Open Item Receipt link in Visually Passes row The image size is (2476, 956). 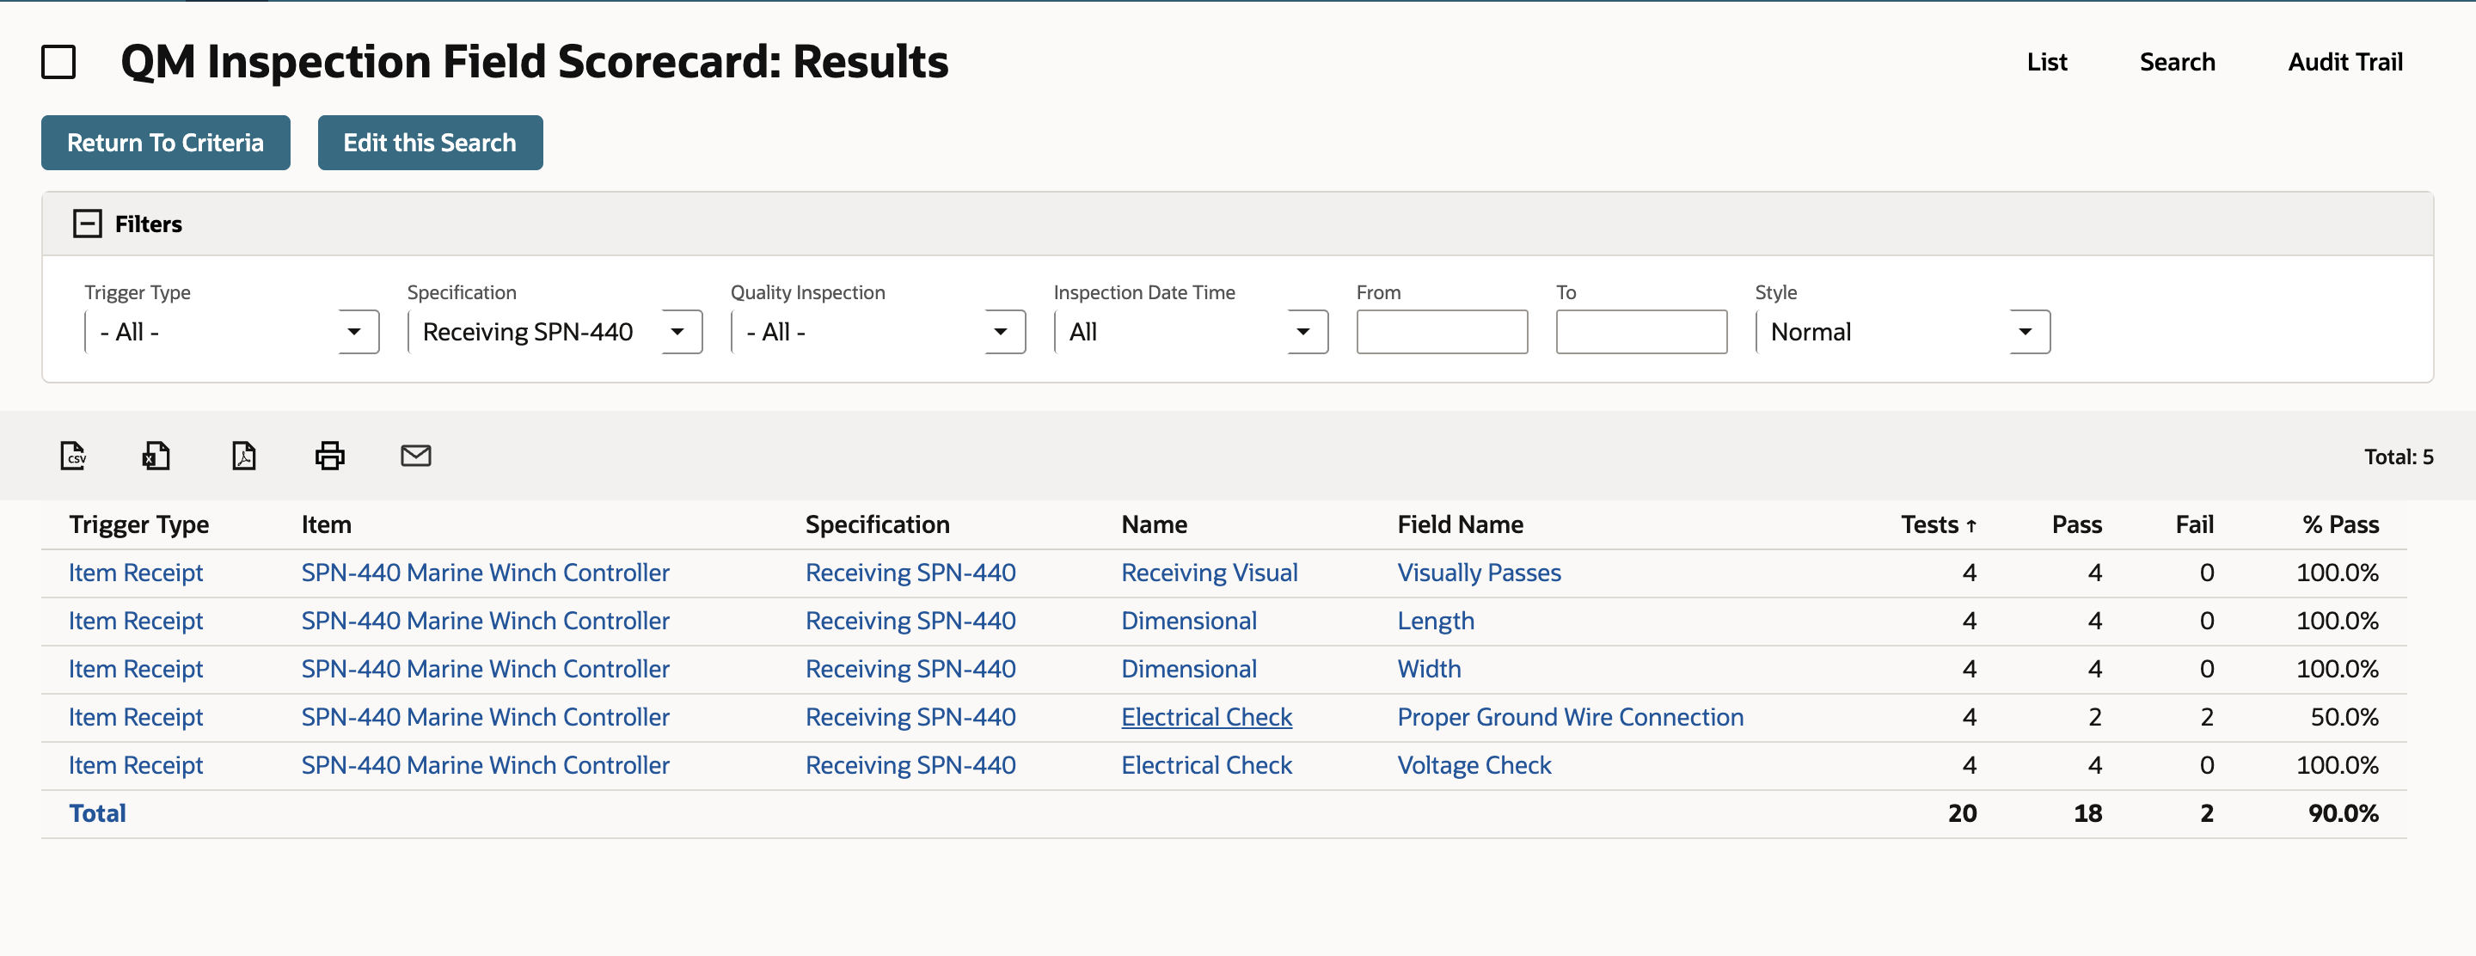[x=136, y=573]
